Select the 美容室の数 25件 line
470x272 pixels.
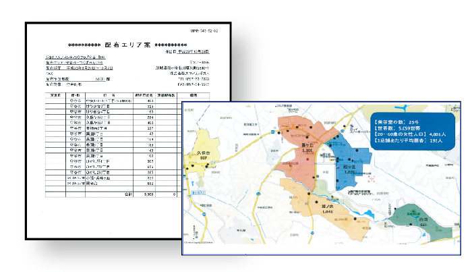click(391, 121)
